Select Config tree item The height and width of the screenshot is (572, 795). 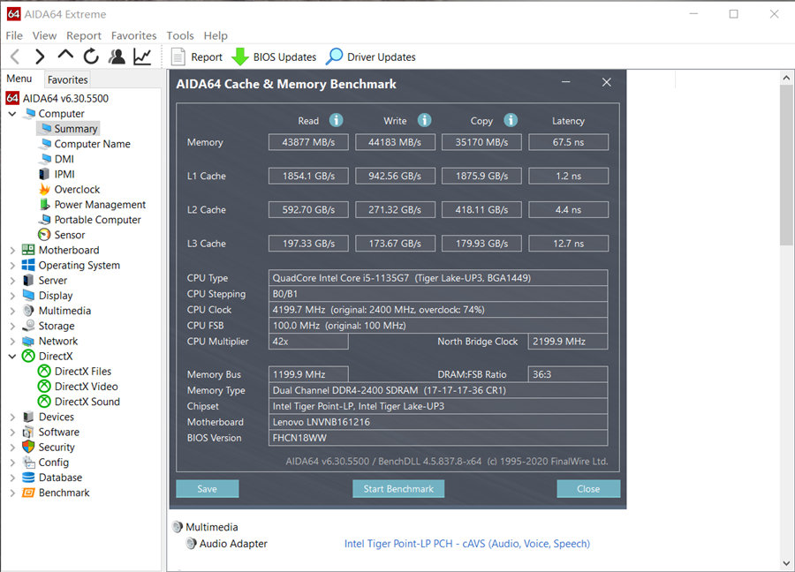pyautogui.click(x=46, y=463)
